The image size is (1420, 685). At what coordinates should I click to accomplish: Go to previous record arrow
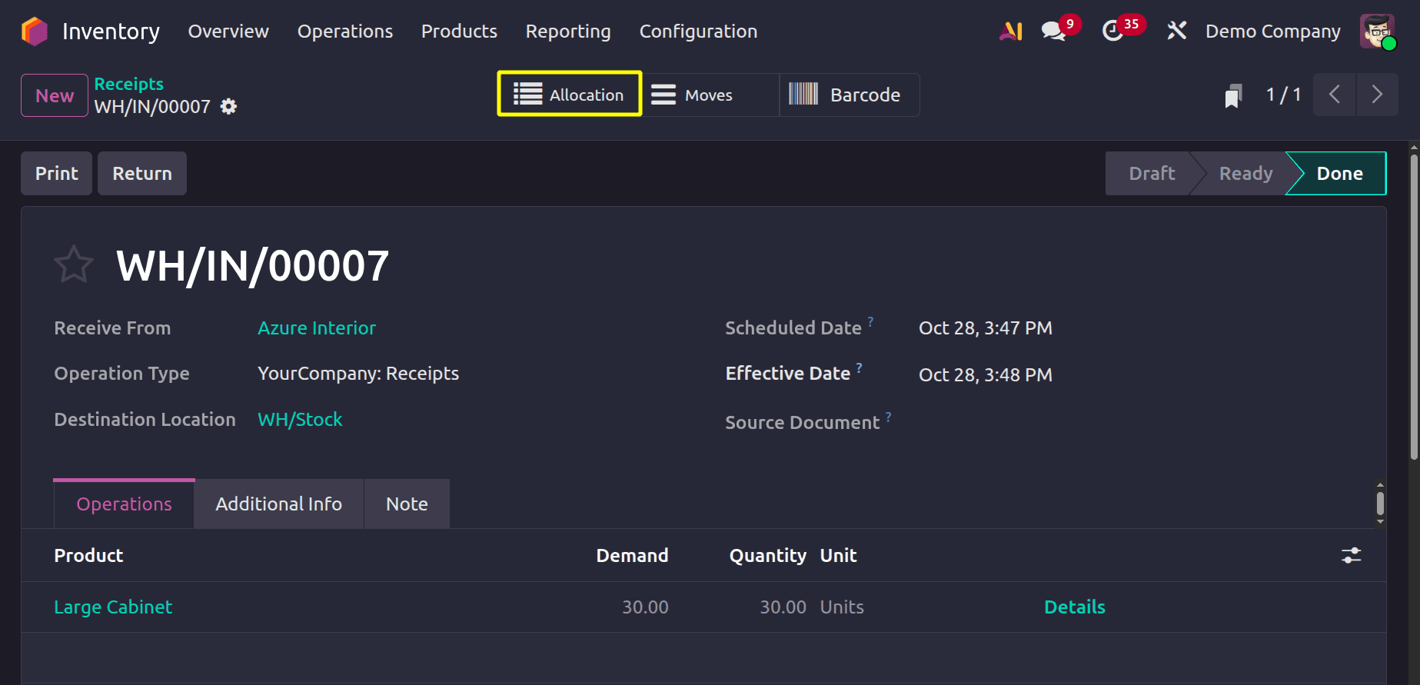(x=1334, y=95)
